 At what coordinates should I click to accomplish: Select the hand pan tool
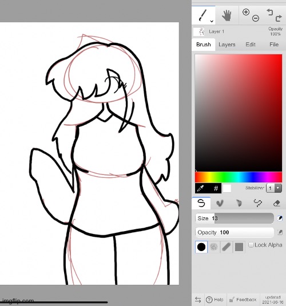tap(227, 15)
